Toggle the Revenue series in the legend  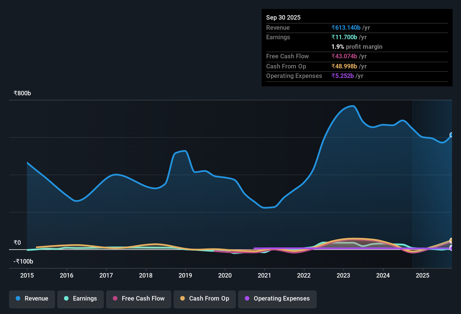32,299
